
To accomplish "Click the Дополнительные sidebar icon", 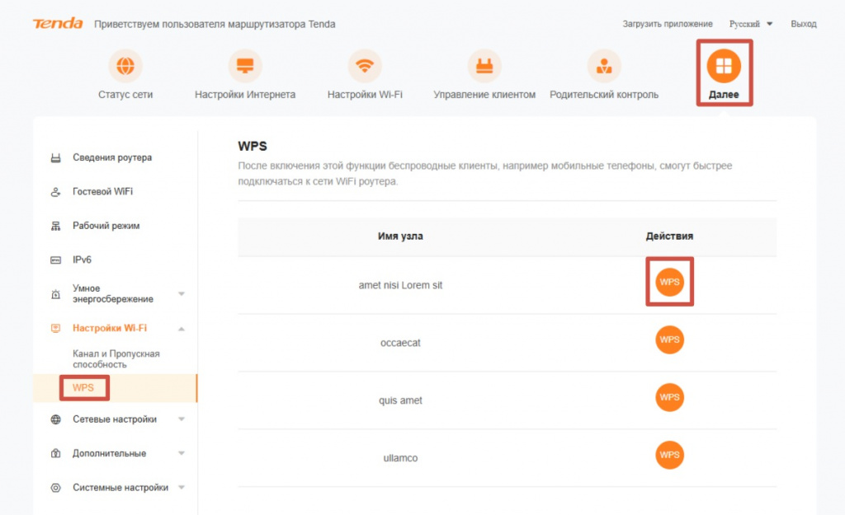I will 55,454.
